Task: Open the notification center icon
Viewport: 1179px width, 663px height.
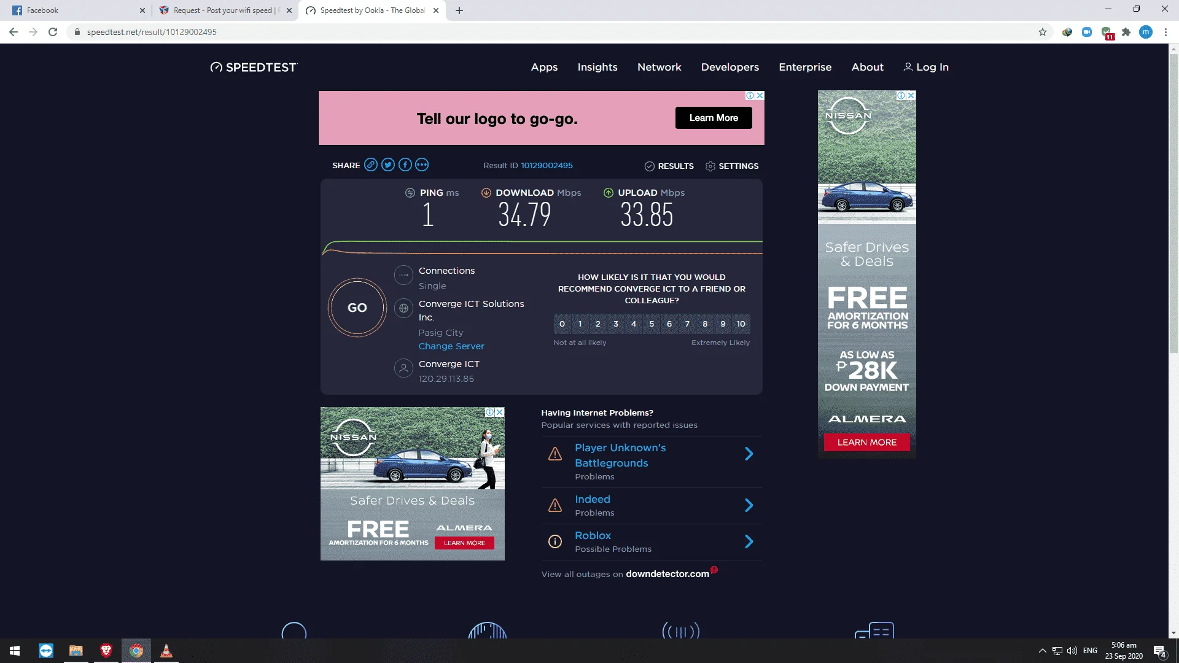Action: 1159,651
